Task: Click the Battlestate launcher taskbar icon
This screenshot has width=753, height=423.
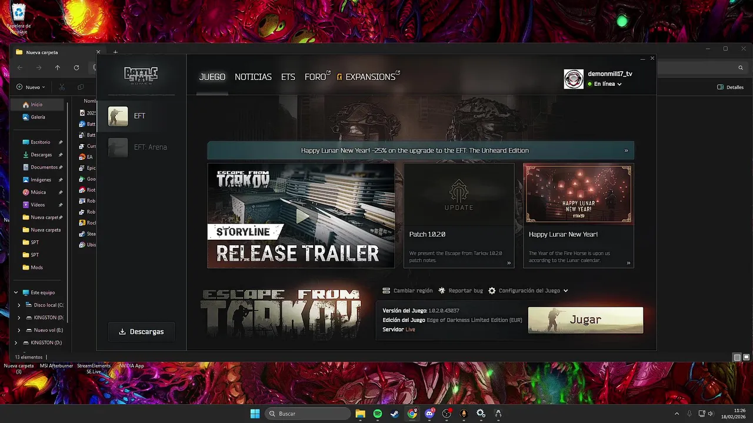Action: [498, 414]
